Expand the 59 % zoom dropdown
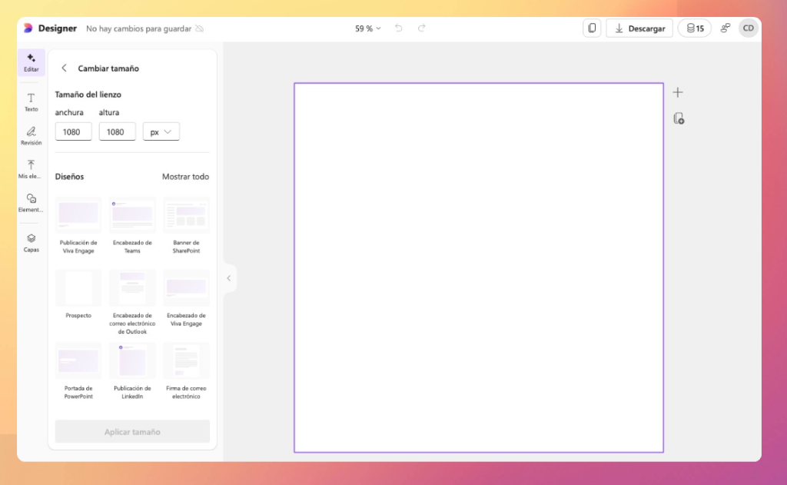The image size is (787, 485). coord(367,28)
